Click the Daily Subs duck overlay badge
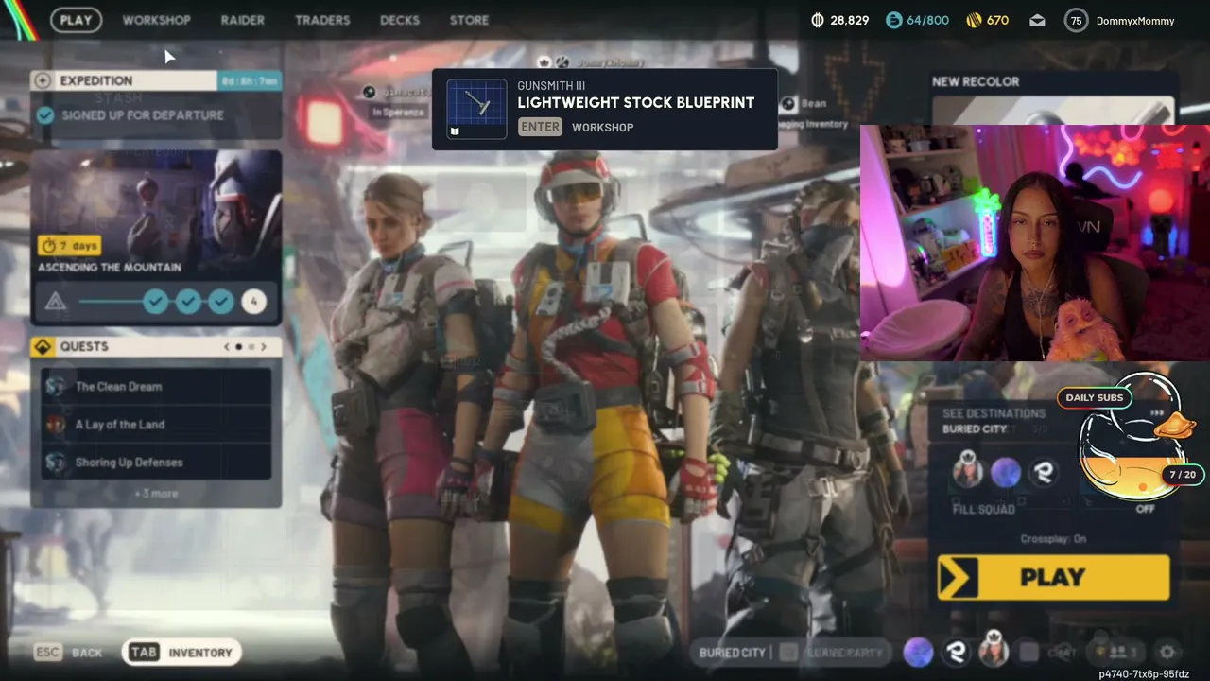The width and height of the screenshot is (1210, 681). tap(1095, 397)
